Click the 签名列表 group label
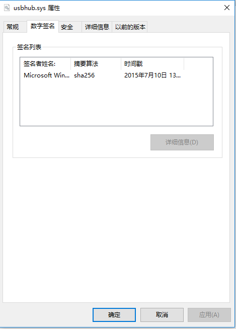This screenshot has width=236, height=329. click(29, 47)
